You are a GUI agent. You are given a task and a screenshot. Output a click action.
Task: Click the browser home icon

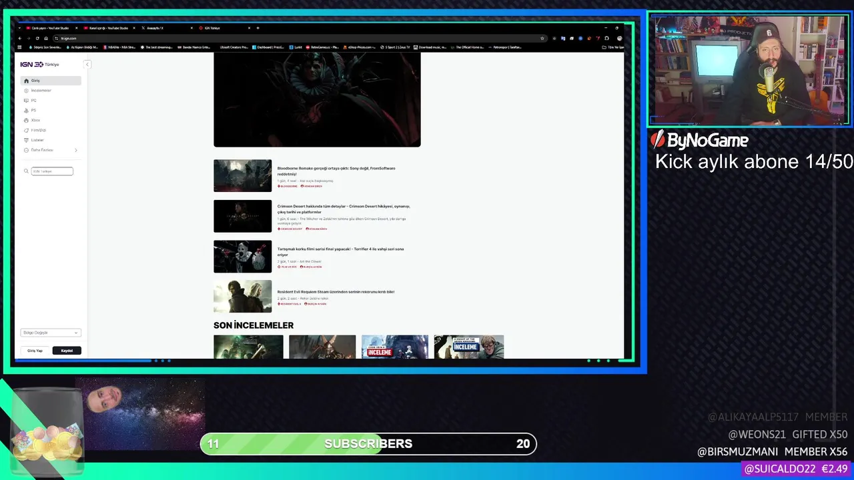click(x=46, y=38)
